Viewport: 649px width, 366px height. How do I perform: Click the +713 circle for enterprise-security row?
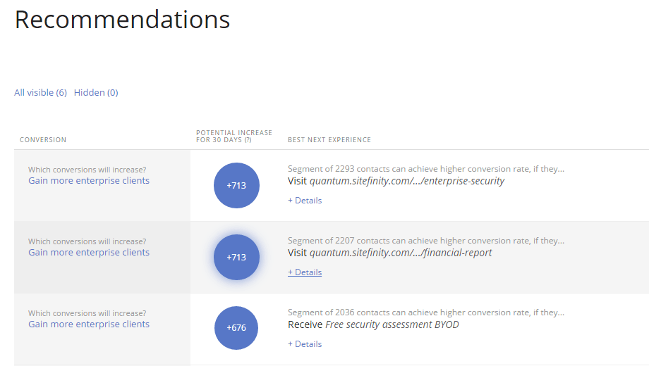tap(236, 185)
